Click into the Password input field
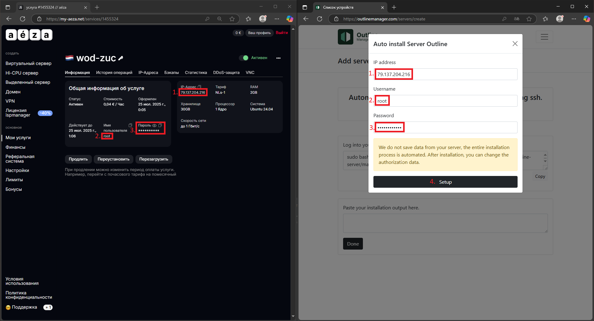The width and height of the screenshot is (594, 321). click(x=445, y=127)
